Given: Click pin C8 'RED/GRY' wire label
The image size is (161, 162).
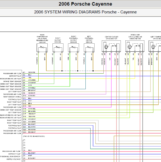Looking at the screenshot, I should click(32, 158).
